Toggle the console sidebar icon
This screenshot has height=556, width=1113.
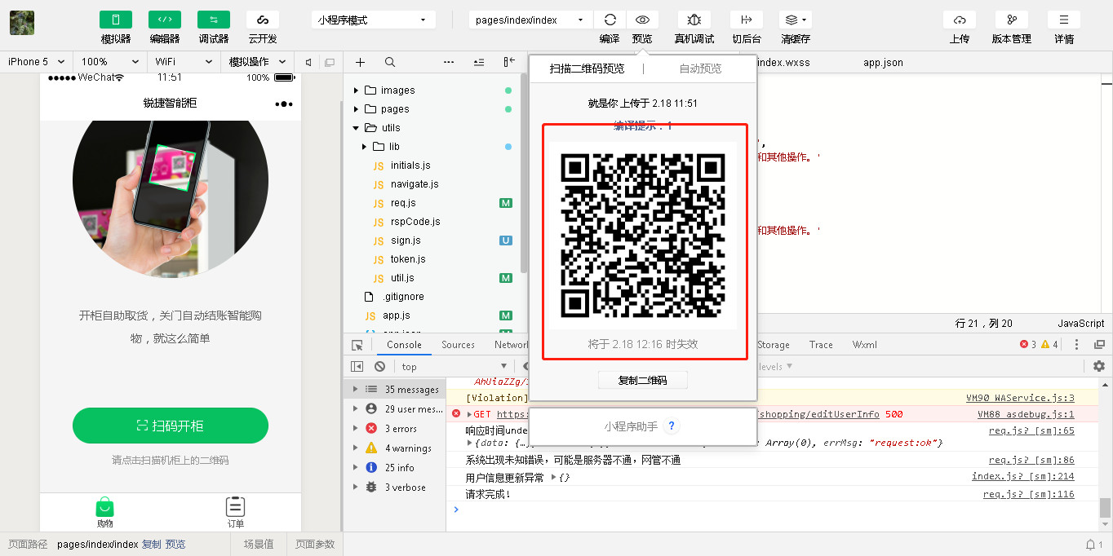coord(357,367)
